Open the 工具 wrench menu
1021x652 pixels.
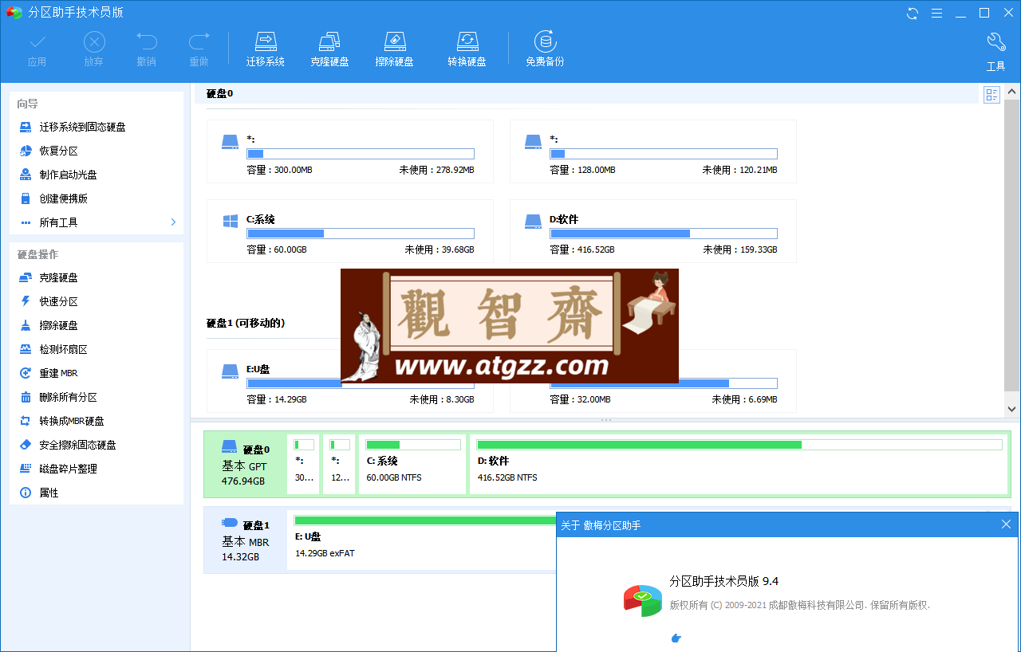pyautogui.click(x=995, y=52)
